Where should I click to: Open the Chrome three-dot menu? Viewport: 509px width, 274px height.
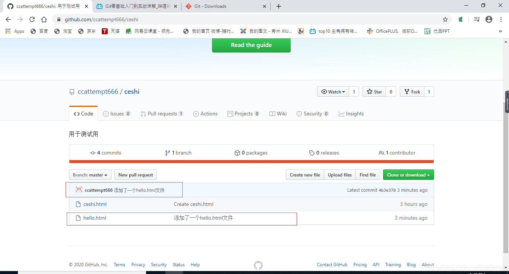[x=501, y=19]
